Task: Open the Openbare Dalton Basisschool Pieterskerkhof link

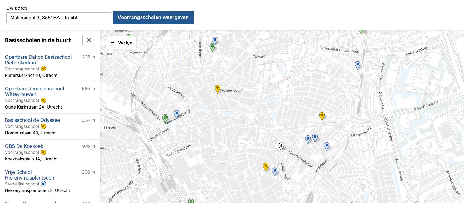Action: [38, 60]
